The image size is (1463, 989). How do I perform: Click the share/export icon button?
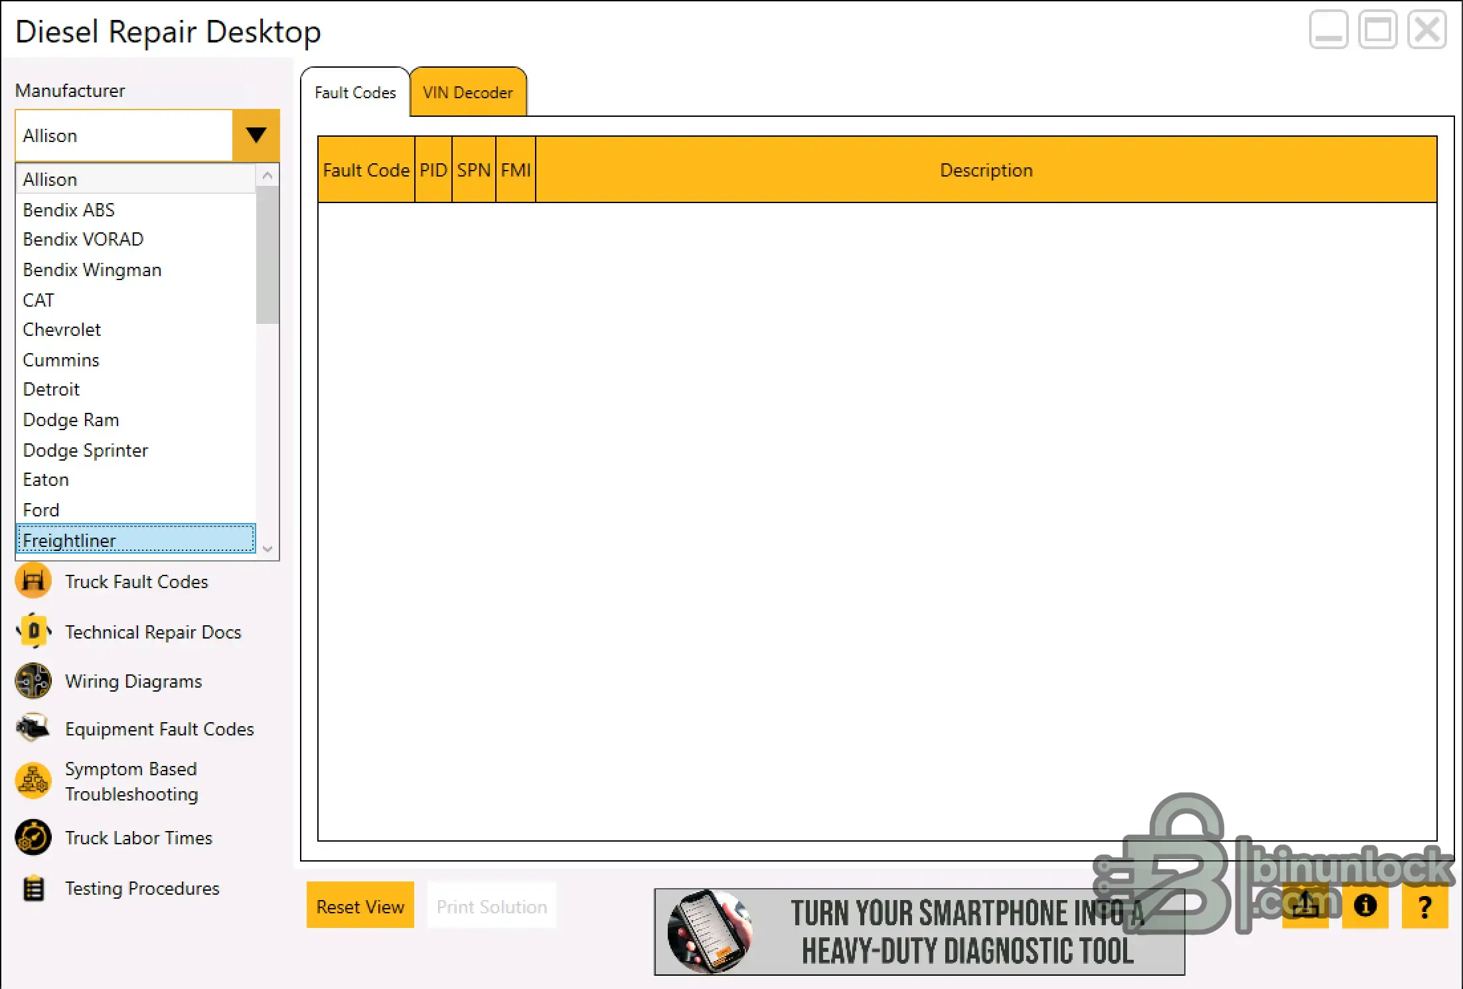(1305, 905)
